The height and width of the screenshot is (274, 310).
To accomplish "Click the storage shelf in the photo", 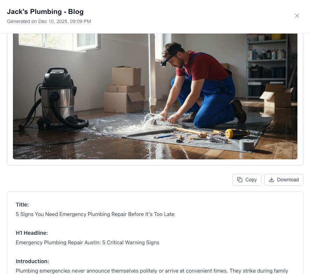I will click(x=267, y=66).
